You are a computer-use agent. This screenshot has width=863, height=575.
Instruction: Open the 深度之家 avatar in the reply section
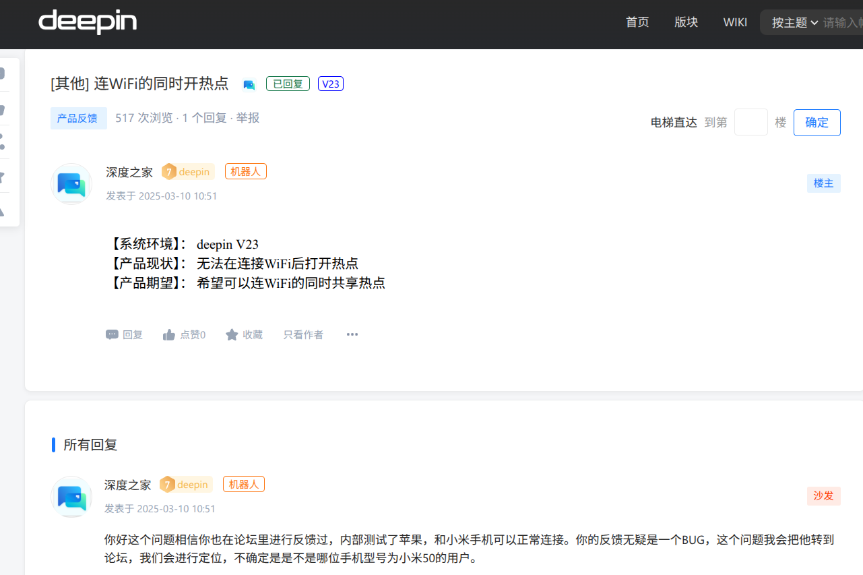point(71,496)
